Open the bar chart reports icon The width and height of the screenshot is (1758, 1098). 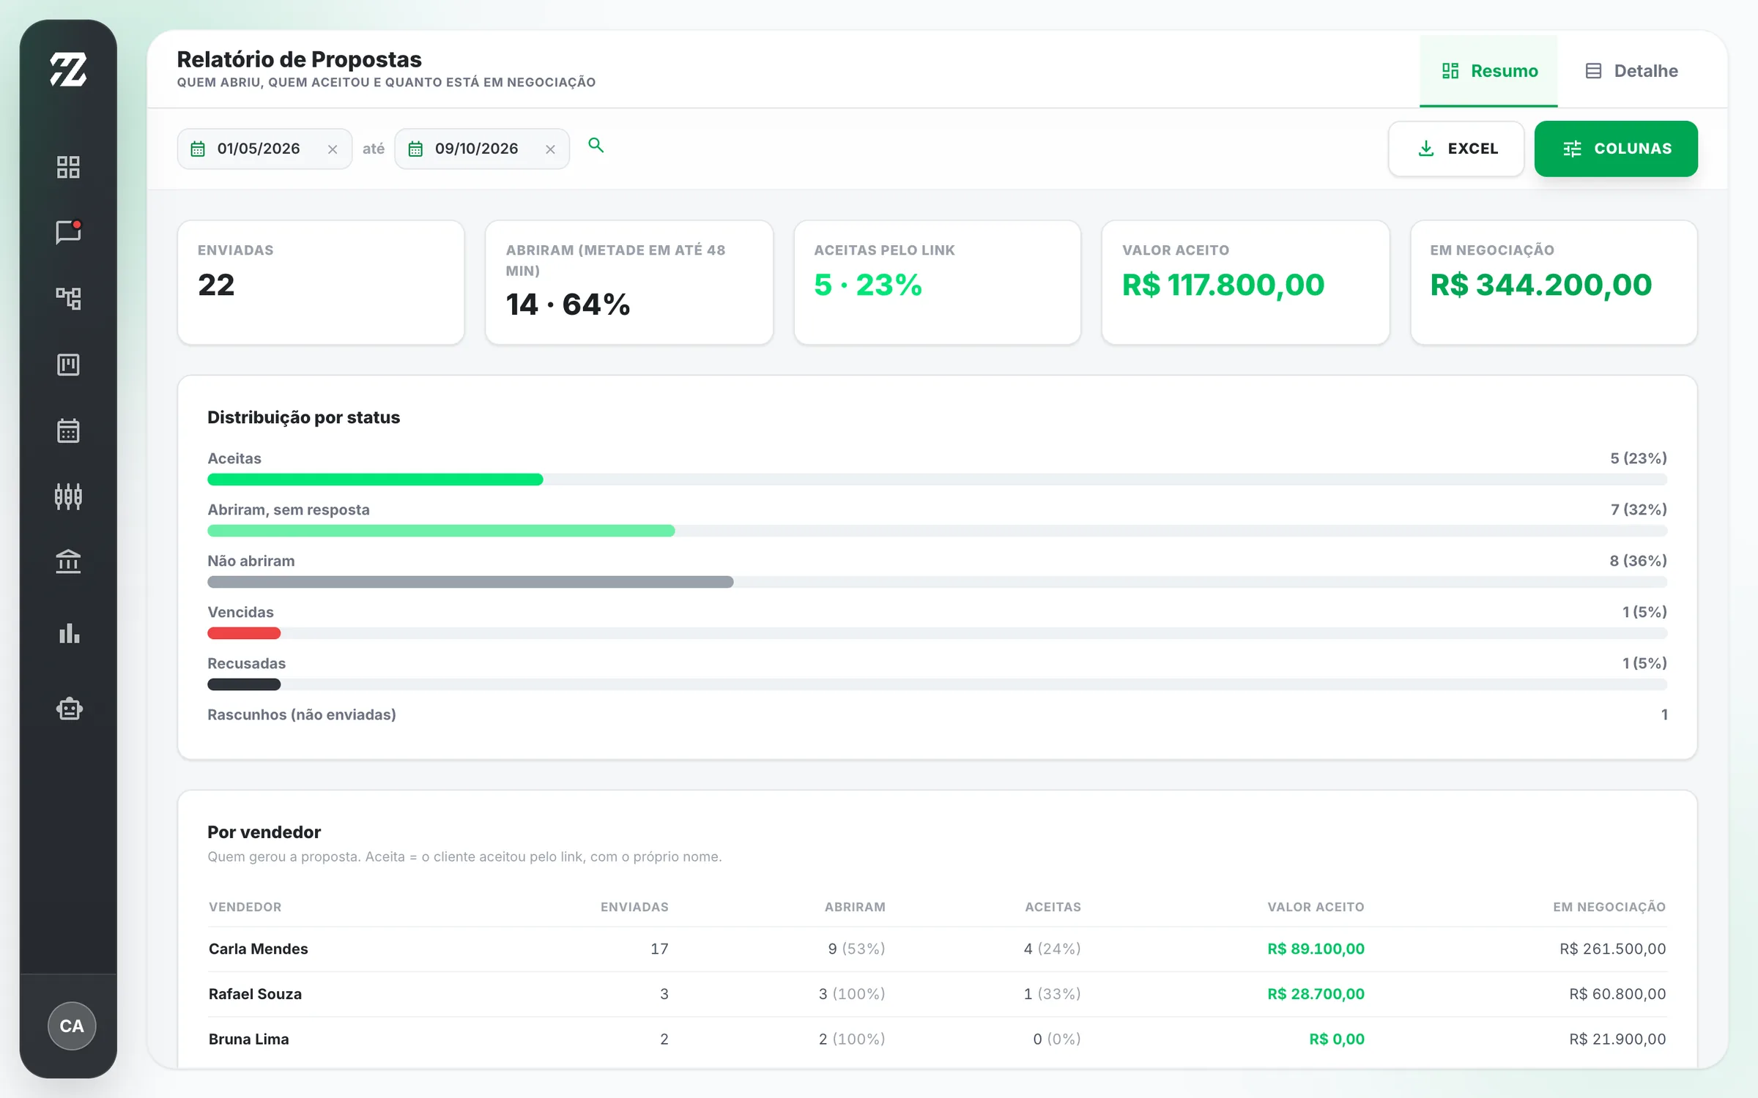coord(68,633)
